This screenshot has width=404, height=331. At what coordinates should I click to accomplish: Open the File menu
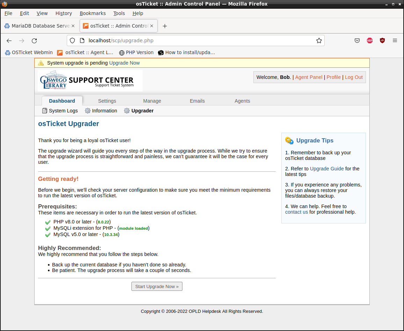[x=8, y=13]
